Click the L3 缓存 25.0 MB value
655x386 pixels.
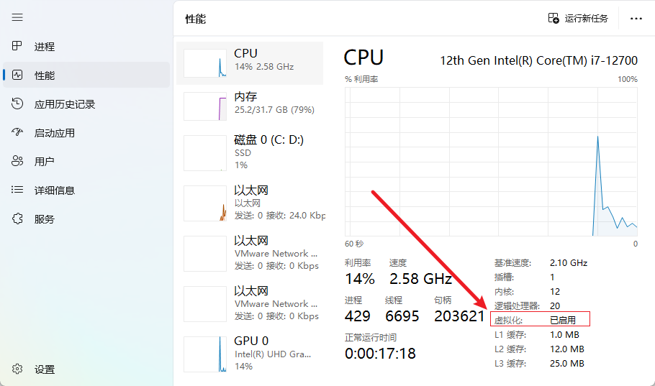pos(567,364)
